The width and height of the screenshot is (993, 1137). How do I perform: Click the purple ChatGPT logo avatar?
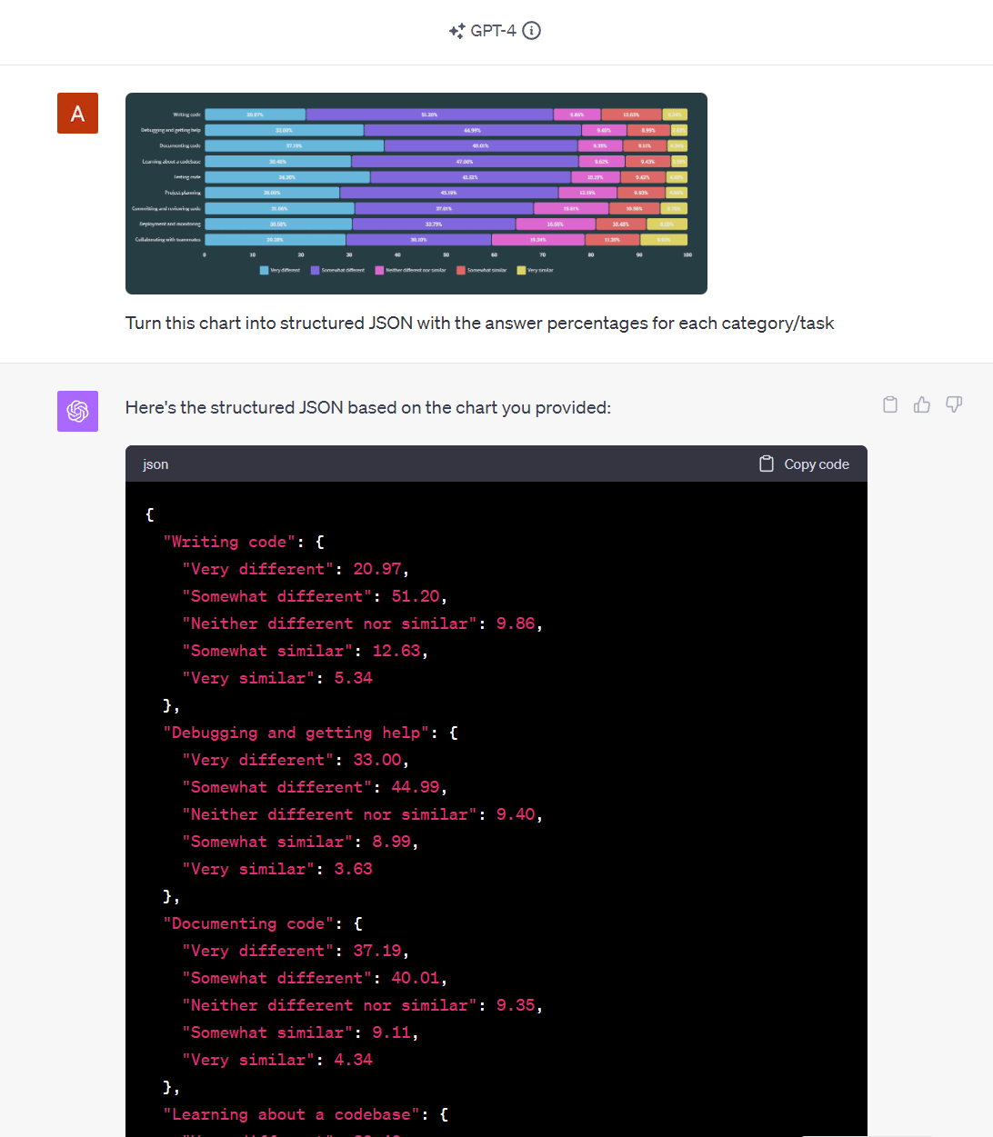coord(77,411)
